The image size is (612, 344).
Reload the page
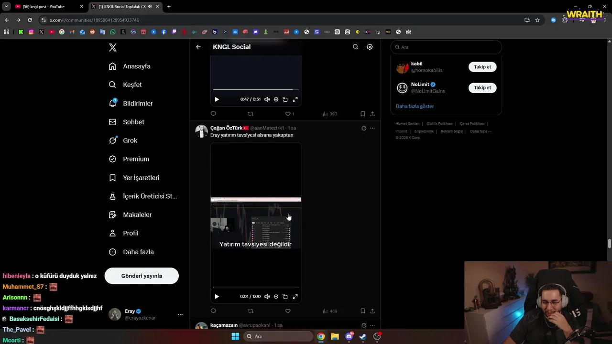point(30,20)
